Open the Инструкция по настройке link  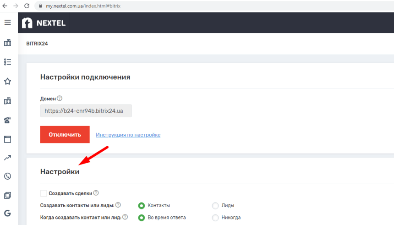(128, 135)
